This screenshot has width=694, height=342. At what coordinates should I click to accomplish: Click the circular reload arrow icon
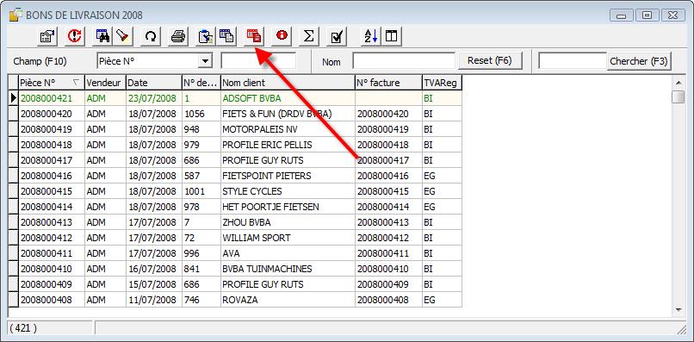151,36
